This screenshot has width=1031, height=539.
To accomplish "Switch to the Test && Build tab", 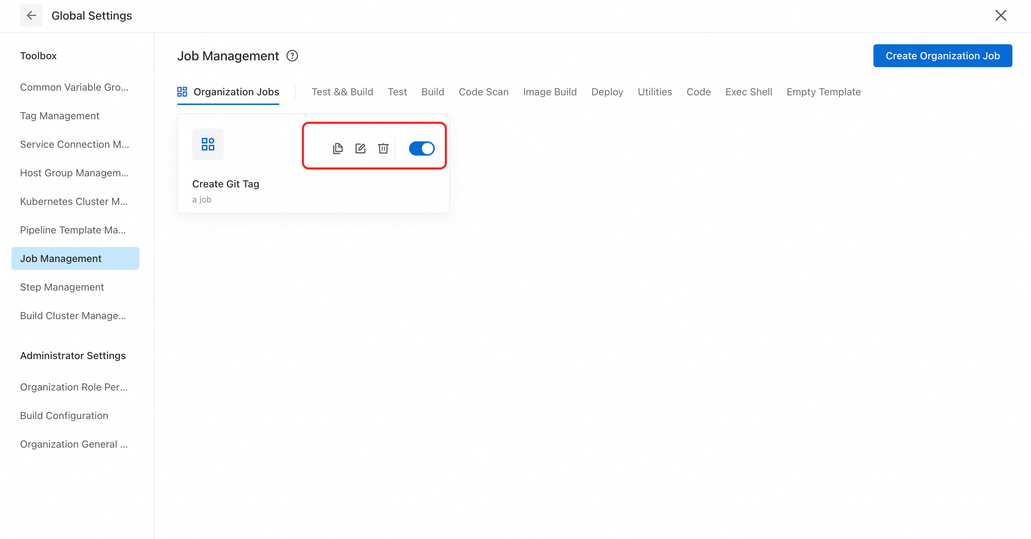I will [342, 92].
